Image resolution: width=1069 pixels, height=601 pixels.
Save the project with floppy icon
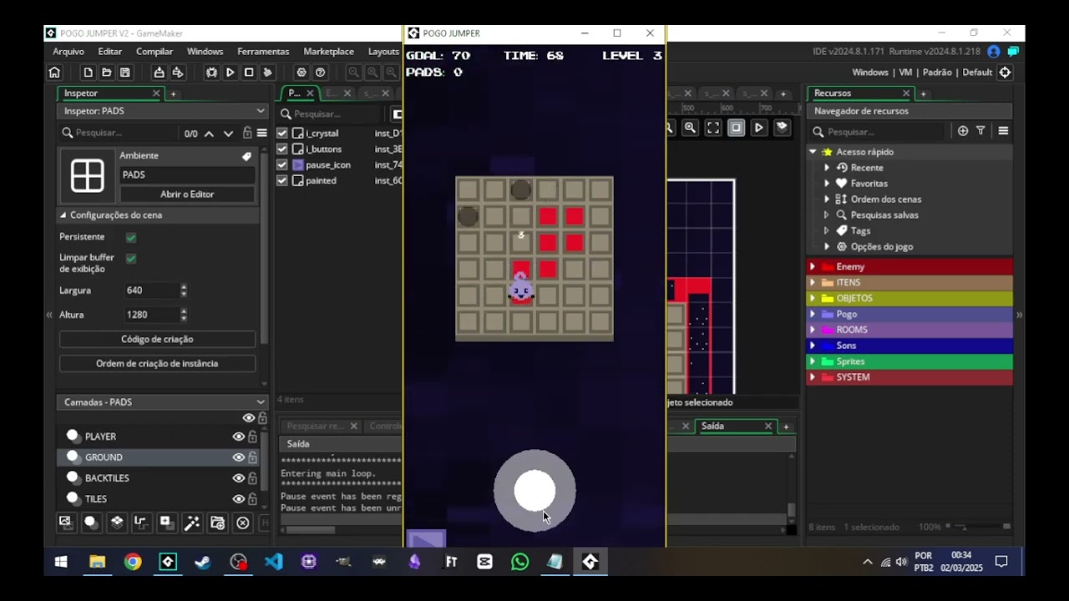[x=125, y=73]
